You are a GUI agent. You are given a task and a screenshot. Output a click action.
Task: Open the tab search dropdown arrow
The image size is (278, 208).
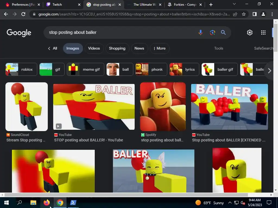[234, 4]
